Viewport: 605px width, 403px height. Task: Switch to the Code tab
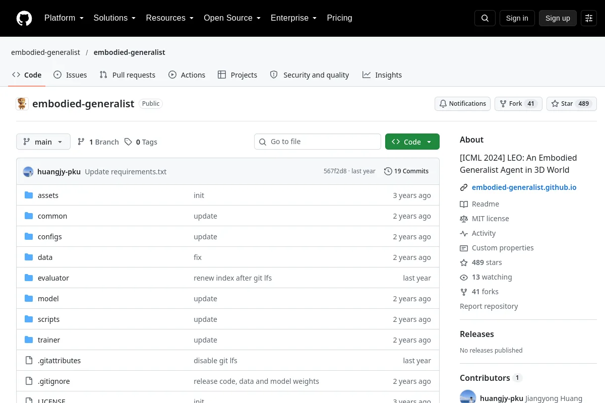(27, 75)
